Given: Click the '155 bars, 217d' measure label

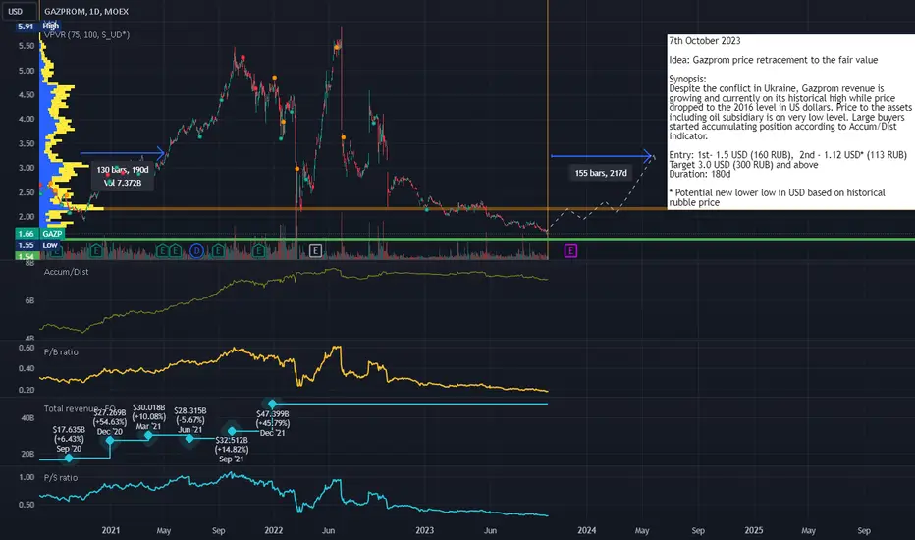Looking at the screenshot, I should point(601,173).
